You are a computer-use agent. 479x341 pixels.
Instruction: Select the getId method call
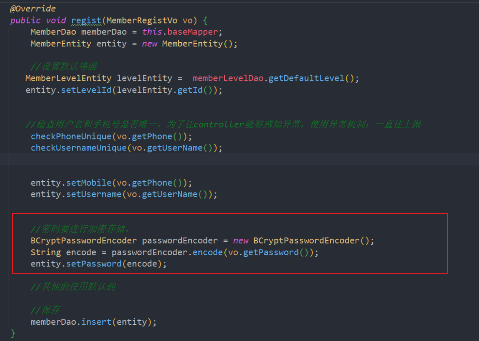[190, 90]
